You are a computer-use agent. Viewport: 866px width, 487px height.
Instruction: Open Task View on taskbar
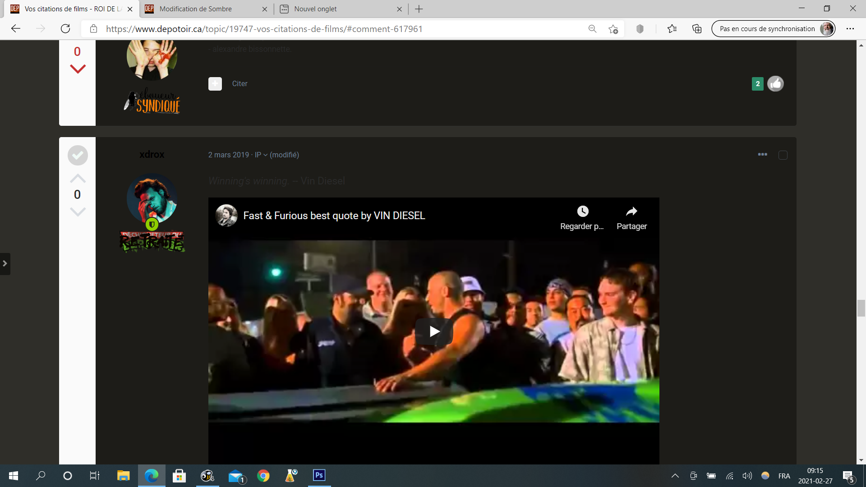click(95, 476)
